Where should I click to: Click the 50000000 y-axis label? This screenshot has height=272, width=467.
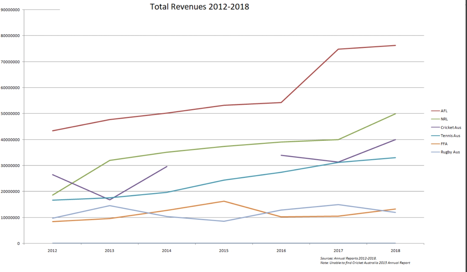(x=10, y=114)
